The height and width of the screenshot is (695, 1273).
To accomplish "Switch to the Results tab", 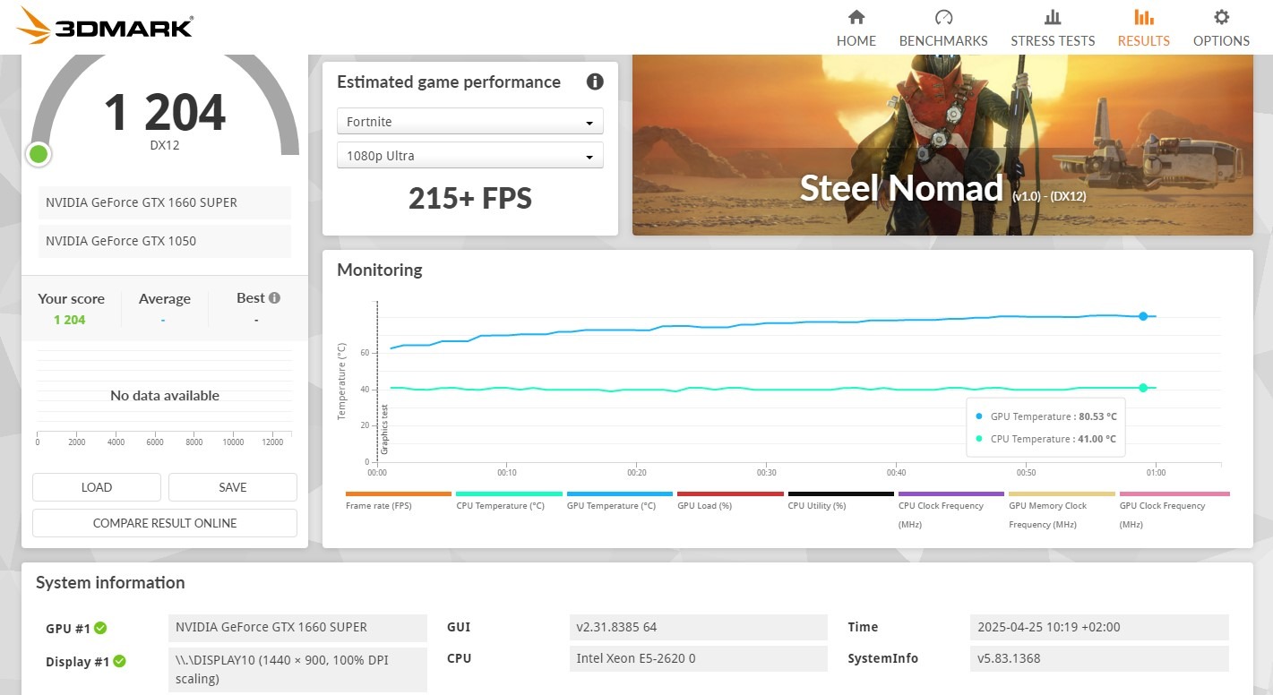I will pyautogui.click(x=1143, y=27).
